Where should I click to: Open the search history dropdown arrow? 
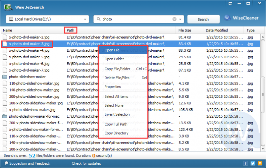tap(180, 19)
